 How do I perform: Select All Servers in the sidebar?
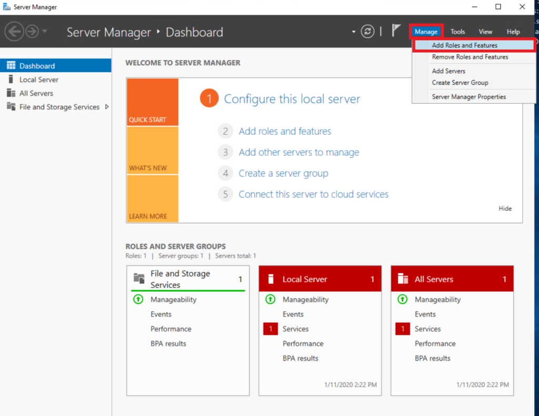click(56, 93)
